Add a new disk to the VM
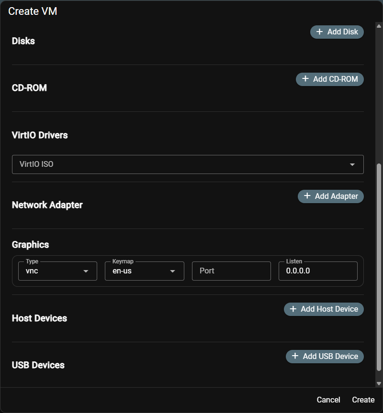This screenshot has height=413, width=383. click(x=337, y=32)
